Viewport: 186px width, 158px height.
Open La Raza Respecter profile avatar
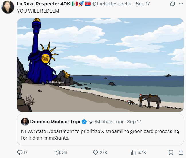7,7
